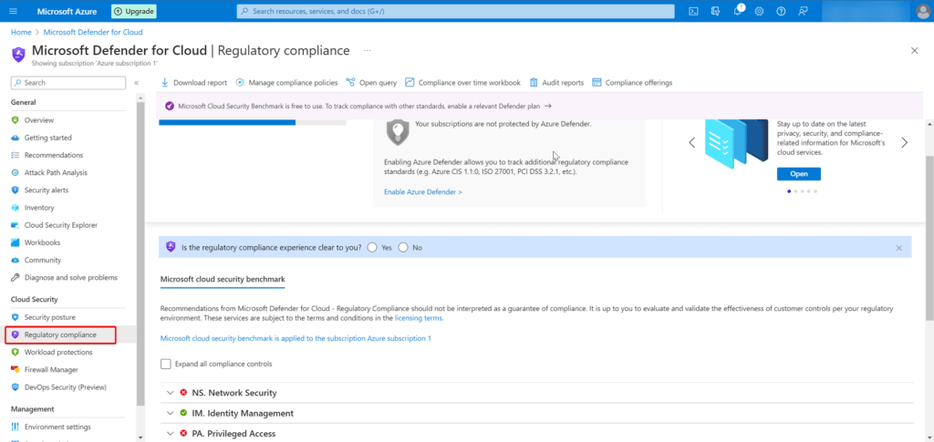Click the Open query icon
934x442 pixels.
point(351,83)
